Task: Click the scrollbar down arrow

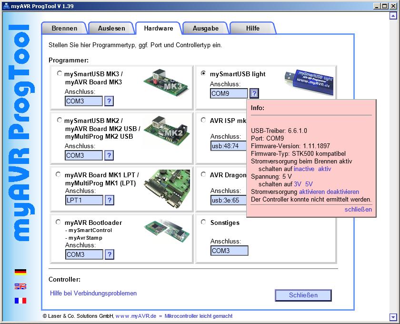Action: click(x=393, y=317)
